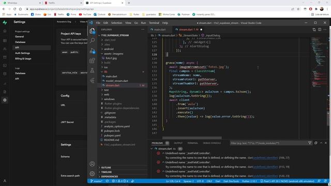Open the Accounts icon in VS Code

[92, 164]
